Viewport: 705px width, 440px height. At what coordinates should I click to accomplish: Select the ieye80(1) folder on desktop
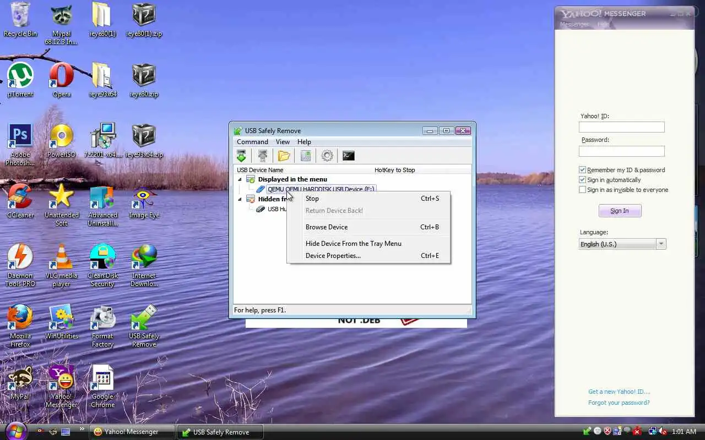102,20
